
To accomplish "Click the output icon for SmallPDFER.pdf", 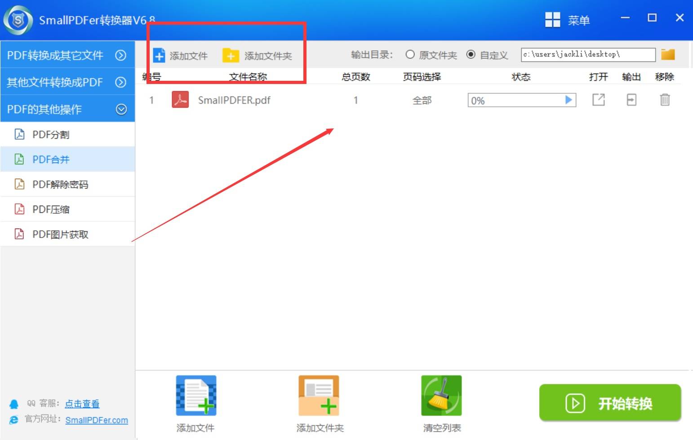I will coord(631,100).
